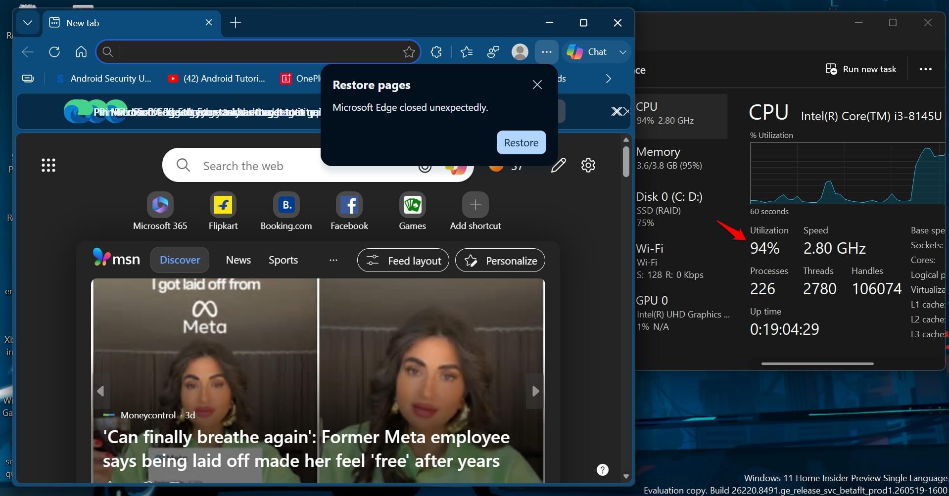Click the CPU utilization graph

848,174
